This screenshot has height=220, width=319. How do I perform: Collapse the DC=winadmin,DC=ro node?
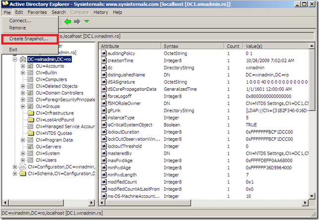(x=15, y=59)
